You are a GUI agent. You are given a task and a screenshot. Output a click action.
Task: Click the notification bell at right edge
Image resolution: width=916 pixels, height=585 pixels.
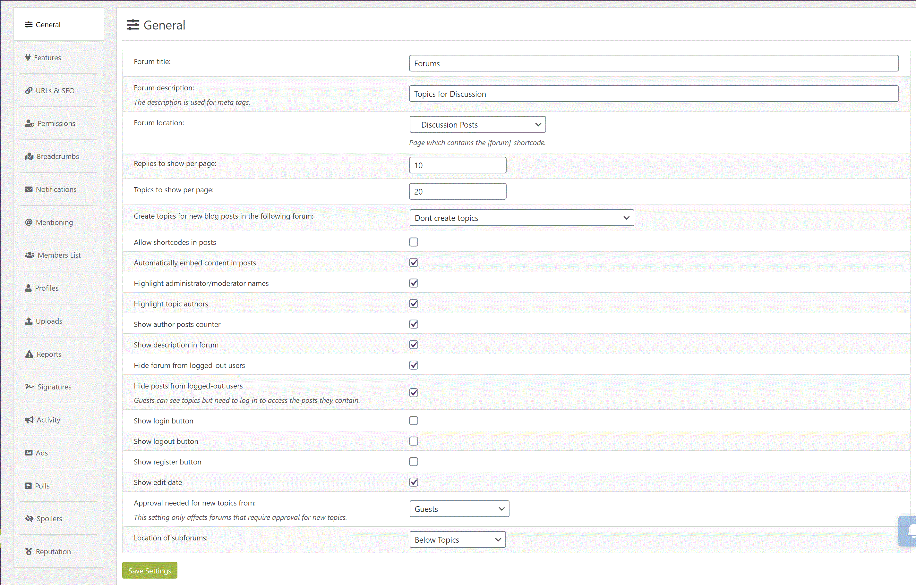[910, 531]
